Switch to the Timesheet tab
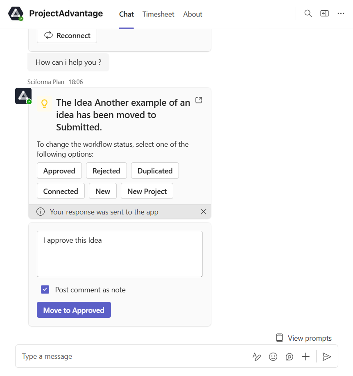This screenshot has height=376, width=353. pos(158,14)
